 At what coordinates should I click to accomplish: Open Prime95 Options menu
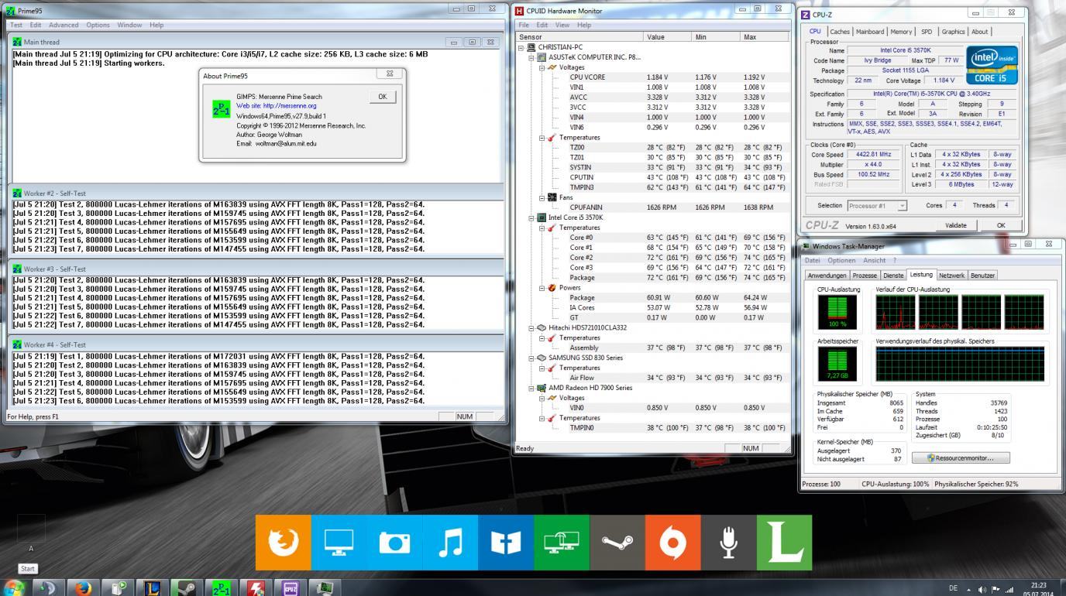(98, 25)
